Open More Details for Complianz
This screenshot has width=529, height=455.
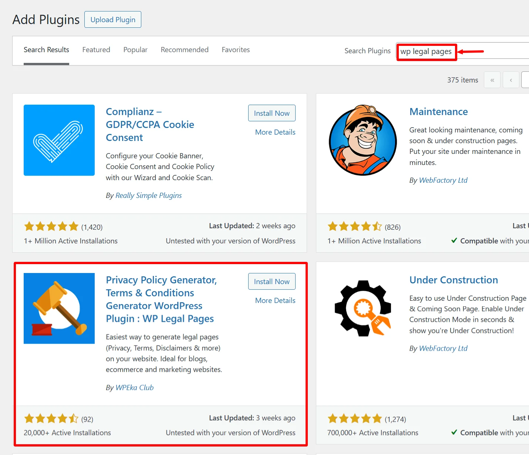click(275, 132)
